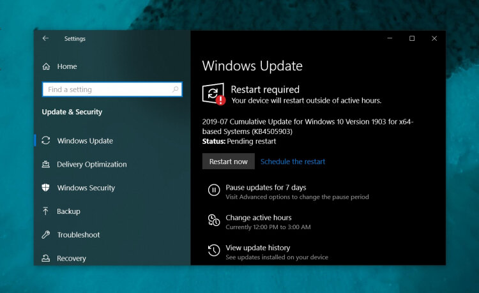The height and width of the screenshot is (293, 479).
Task: Click the Windows Security shield icon
Action: [45, 188]
